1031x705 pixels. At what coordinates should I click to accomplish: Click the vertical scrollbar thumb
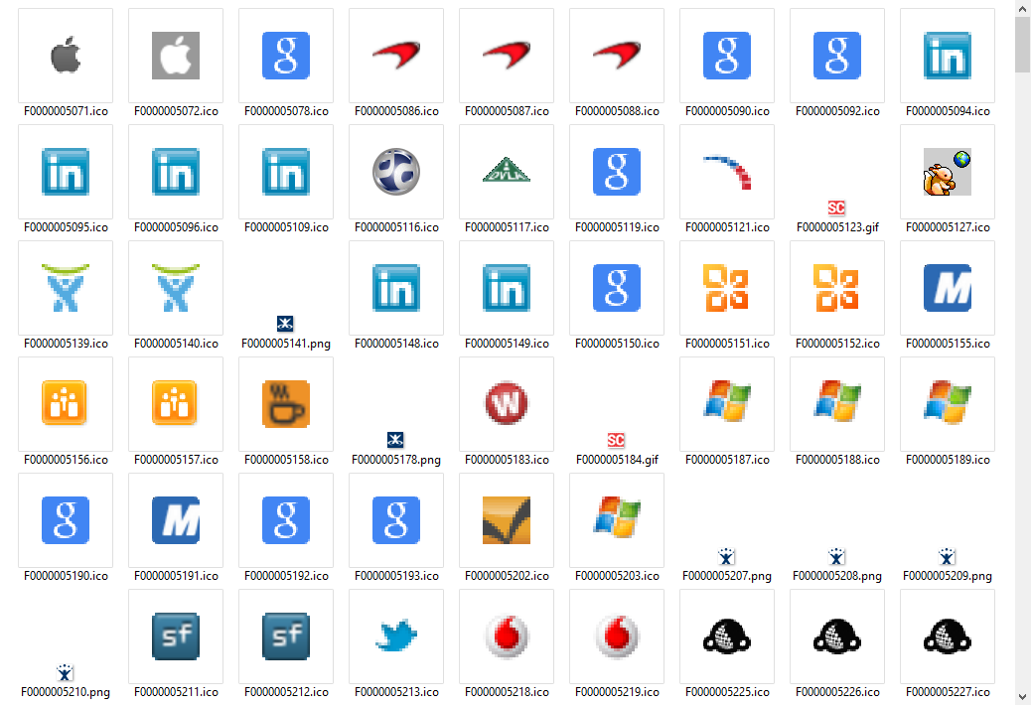[x=1022, y=45]
